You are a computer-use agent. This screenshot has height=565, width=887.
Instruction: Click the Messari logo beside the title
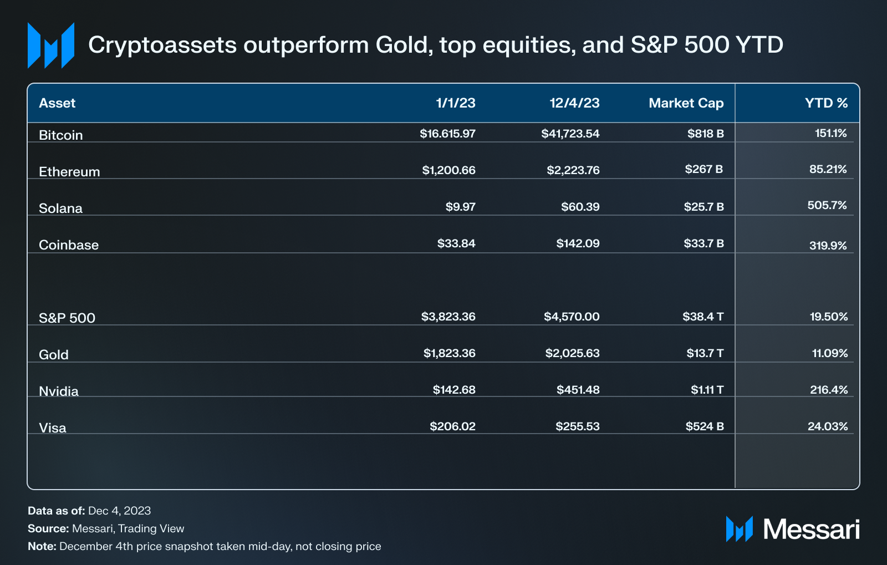(x=51, y=45)
